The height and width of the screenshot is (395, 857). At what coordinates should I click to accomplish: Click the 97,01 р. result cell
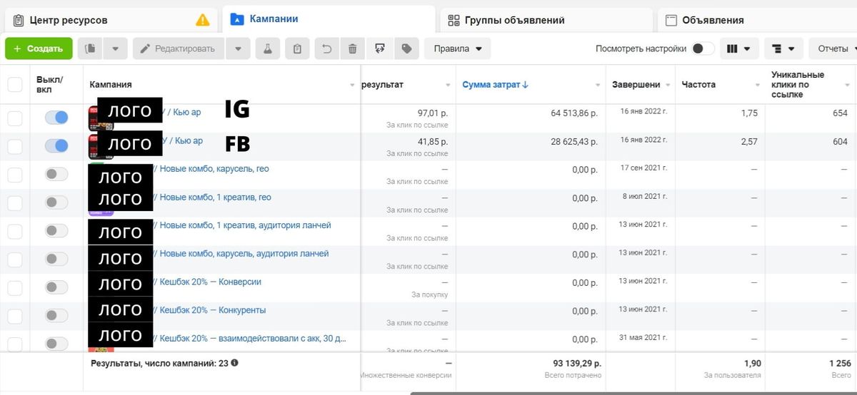433,113
